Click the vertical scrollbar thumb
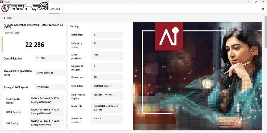The image size is (267, 133). point(266,32)
